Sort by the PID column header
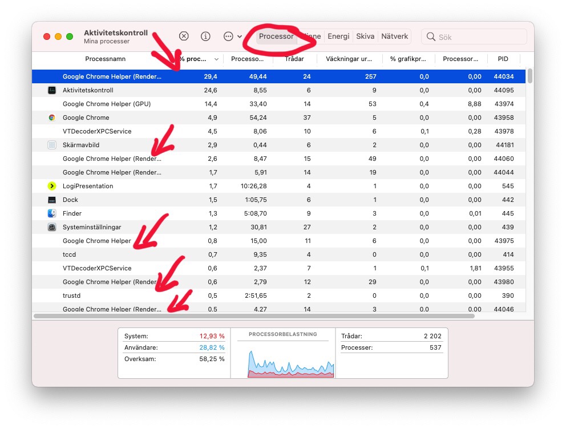 (x=503, y=59)
